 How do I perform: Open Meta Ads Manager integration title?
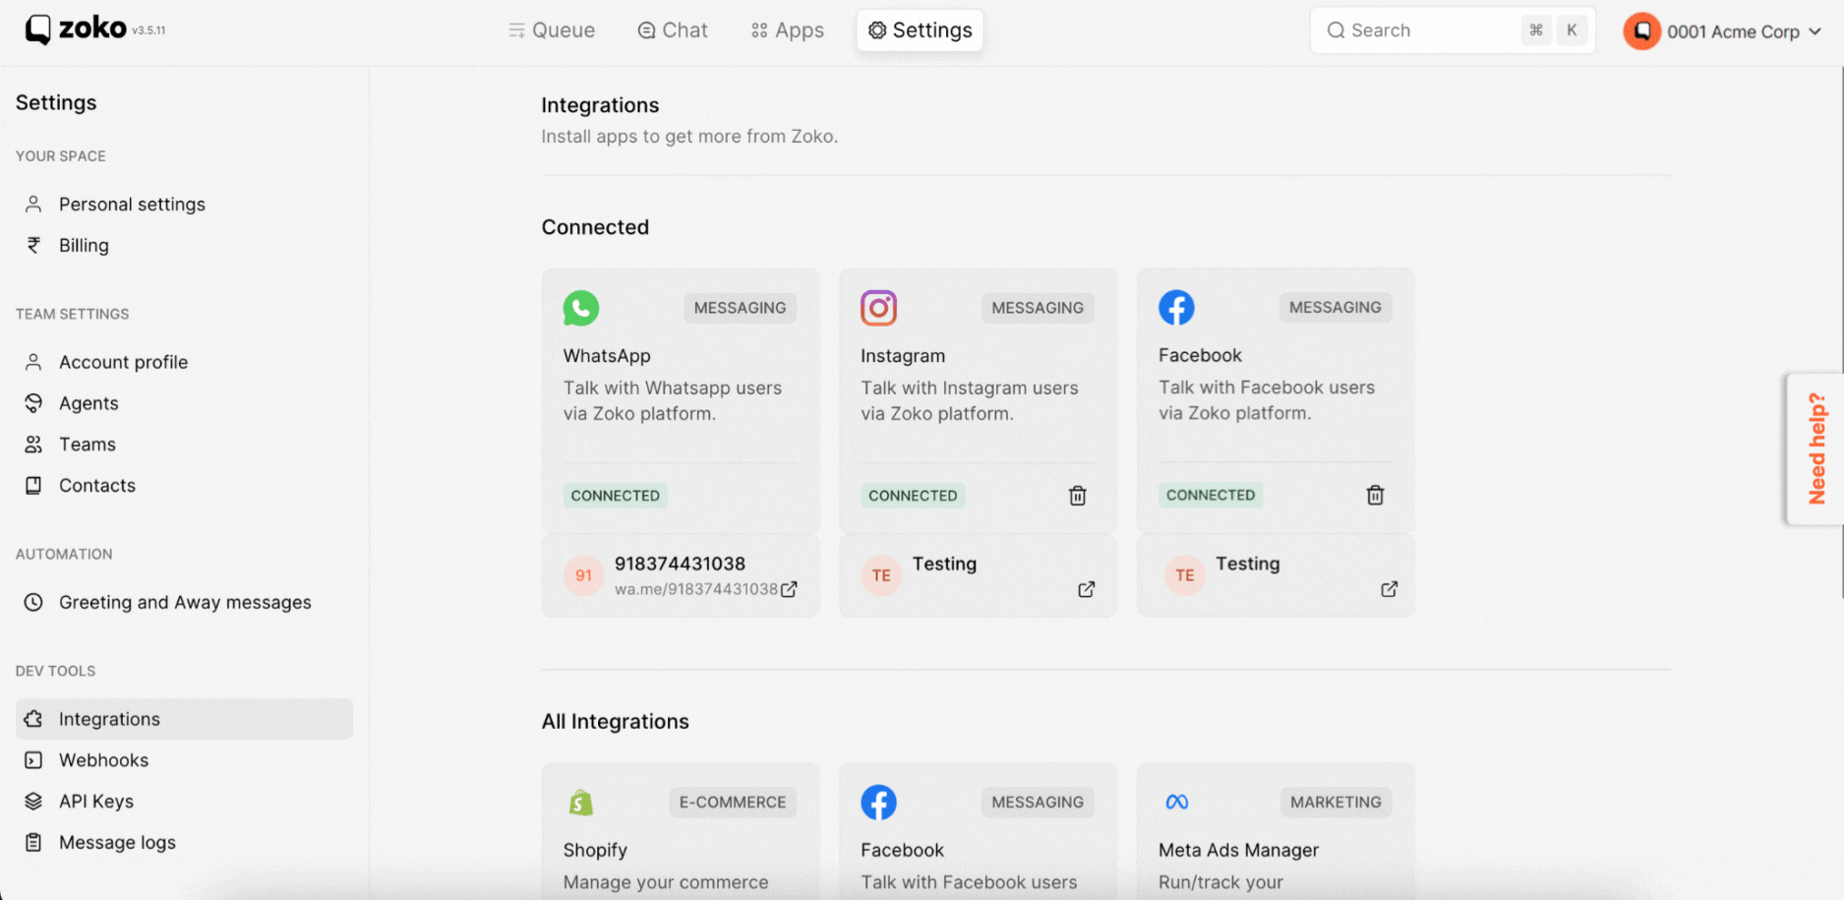(x=1238, y=850)
